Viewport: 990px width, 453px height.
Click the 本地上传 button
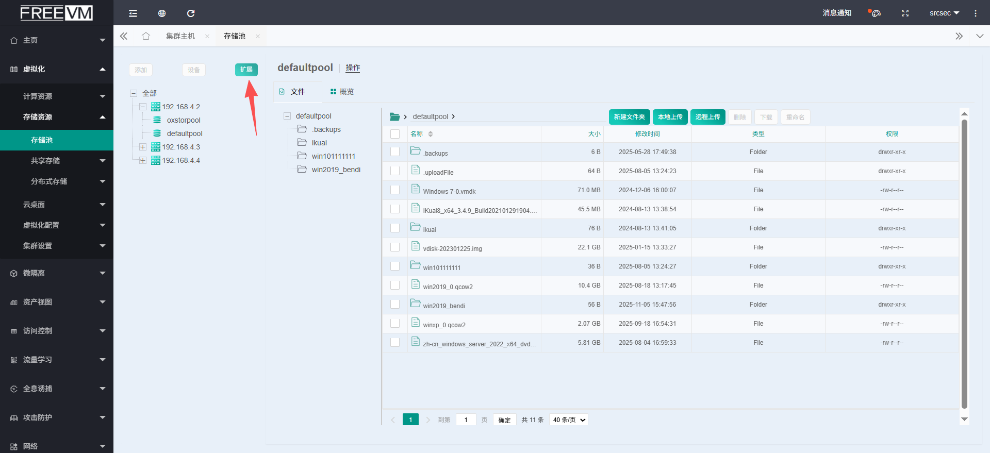[670, 117]
